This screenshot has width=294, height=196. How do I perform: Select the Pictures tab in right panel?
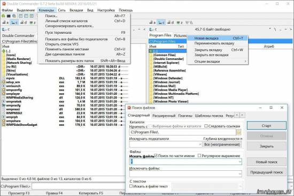click(x=180, y=35)
